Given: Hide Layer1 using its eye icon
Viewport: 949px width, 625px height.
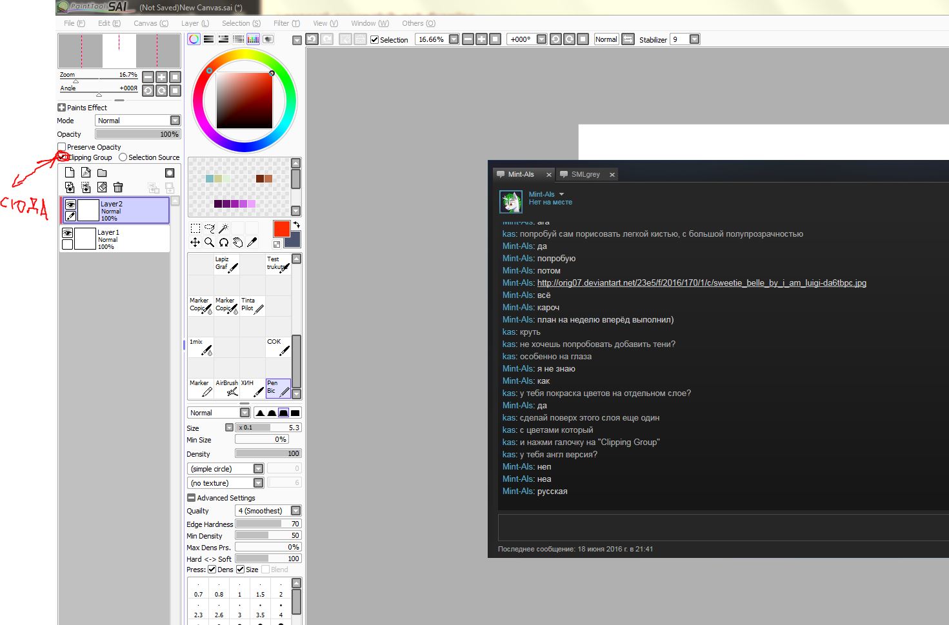Looking at the screenshot, I should tap(67, 233).
